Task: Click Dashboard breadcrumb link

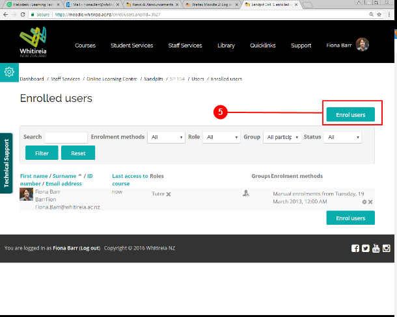Action: [x=32, y=79]
